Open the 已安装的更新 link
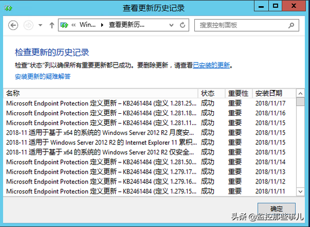This screenshot has height=227, width=310. click(211, 65)
